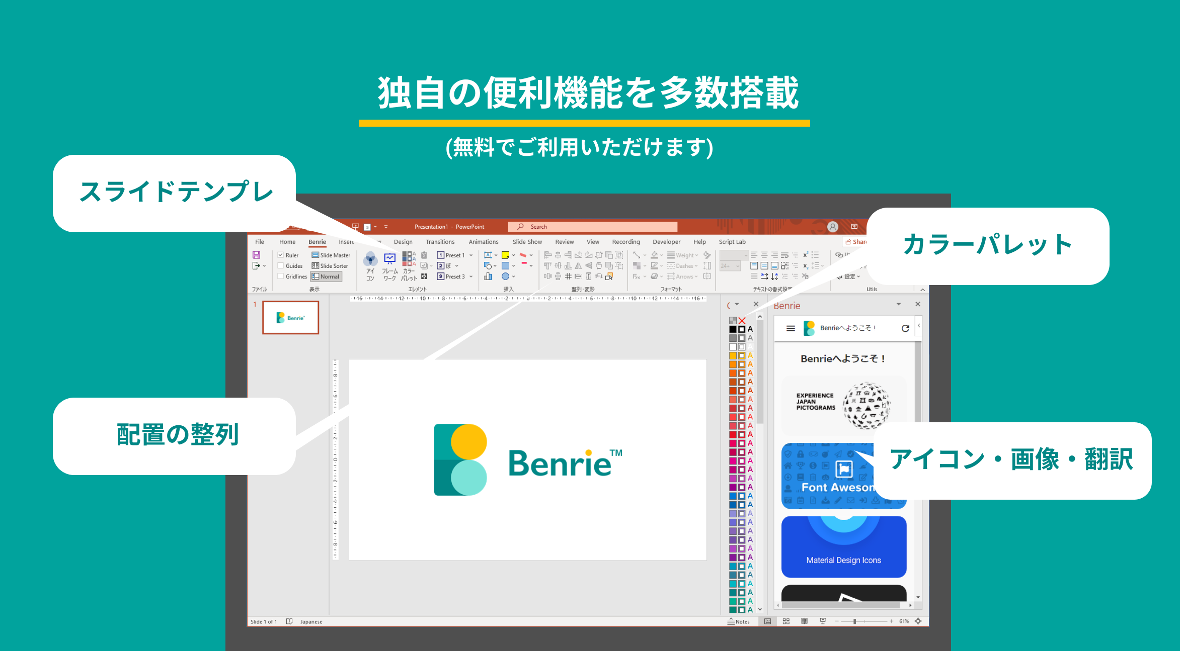Uncheck the Ruler checkbox
1180x651 pixels.
click(x=281, y=255)
